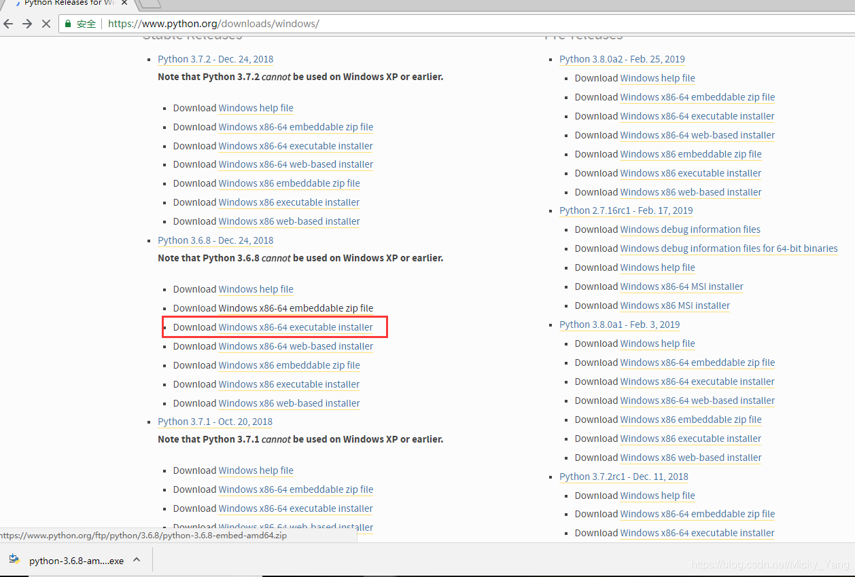The width and height of the screenshot is (855, 577).
Task: Click the python-3.6.8 exe file icon in downloads bar
Action: (x=14, y=560)
